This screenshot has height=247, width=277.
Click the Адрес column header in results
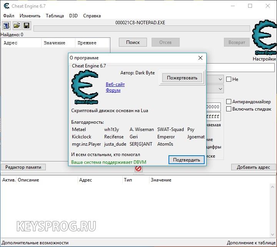(x=21, y=43)
